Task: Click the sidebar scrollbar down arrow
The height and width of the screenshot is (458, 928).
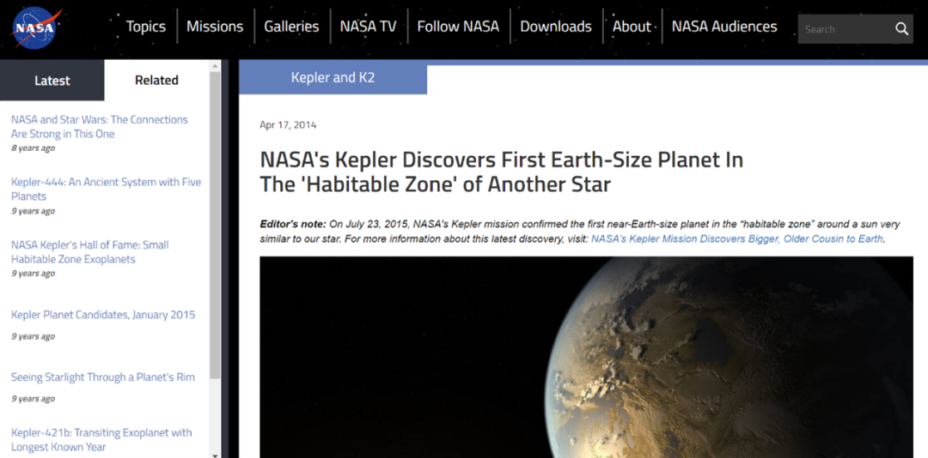Action: 215,455
